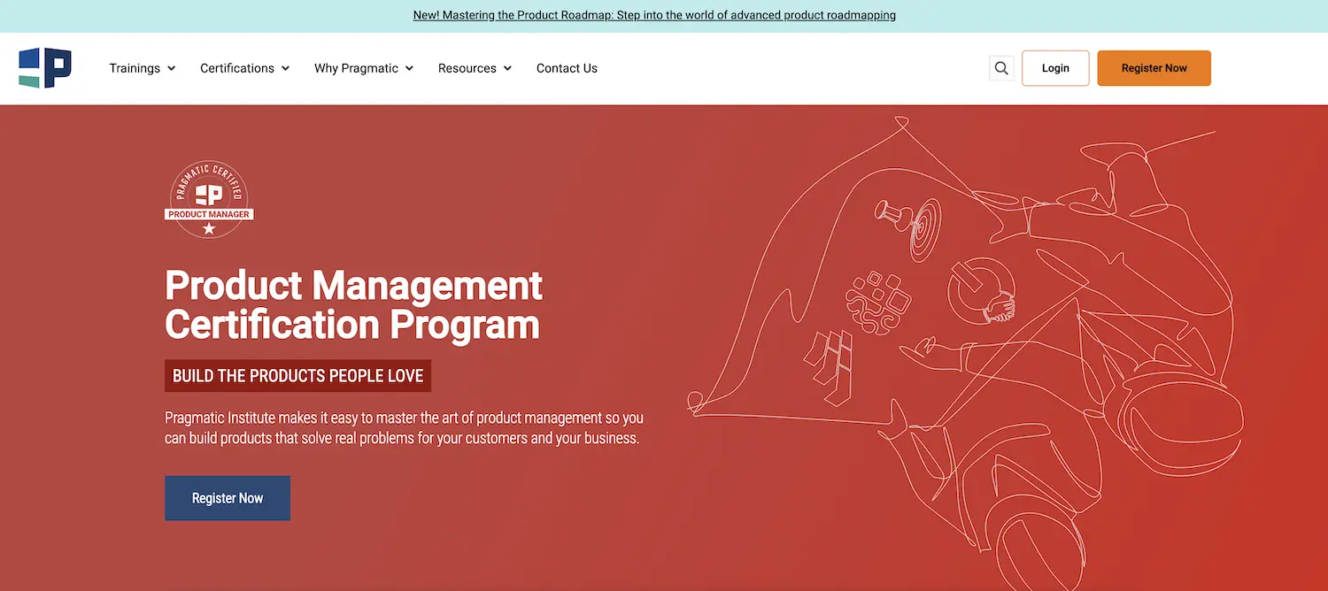Click the Pragmatic Certified Product Manager badge
The width and height of the screenshot is (1328, 591).
(209, 199)
